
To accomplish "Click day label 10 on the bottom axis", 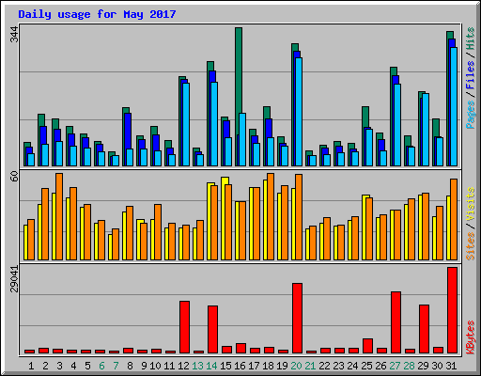I will click(x=155, y=366).
